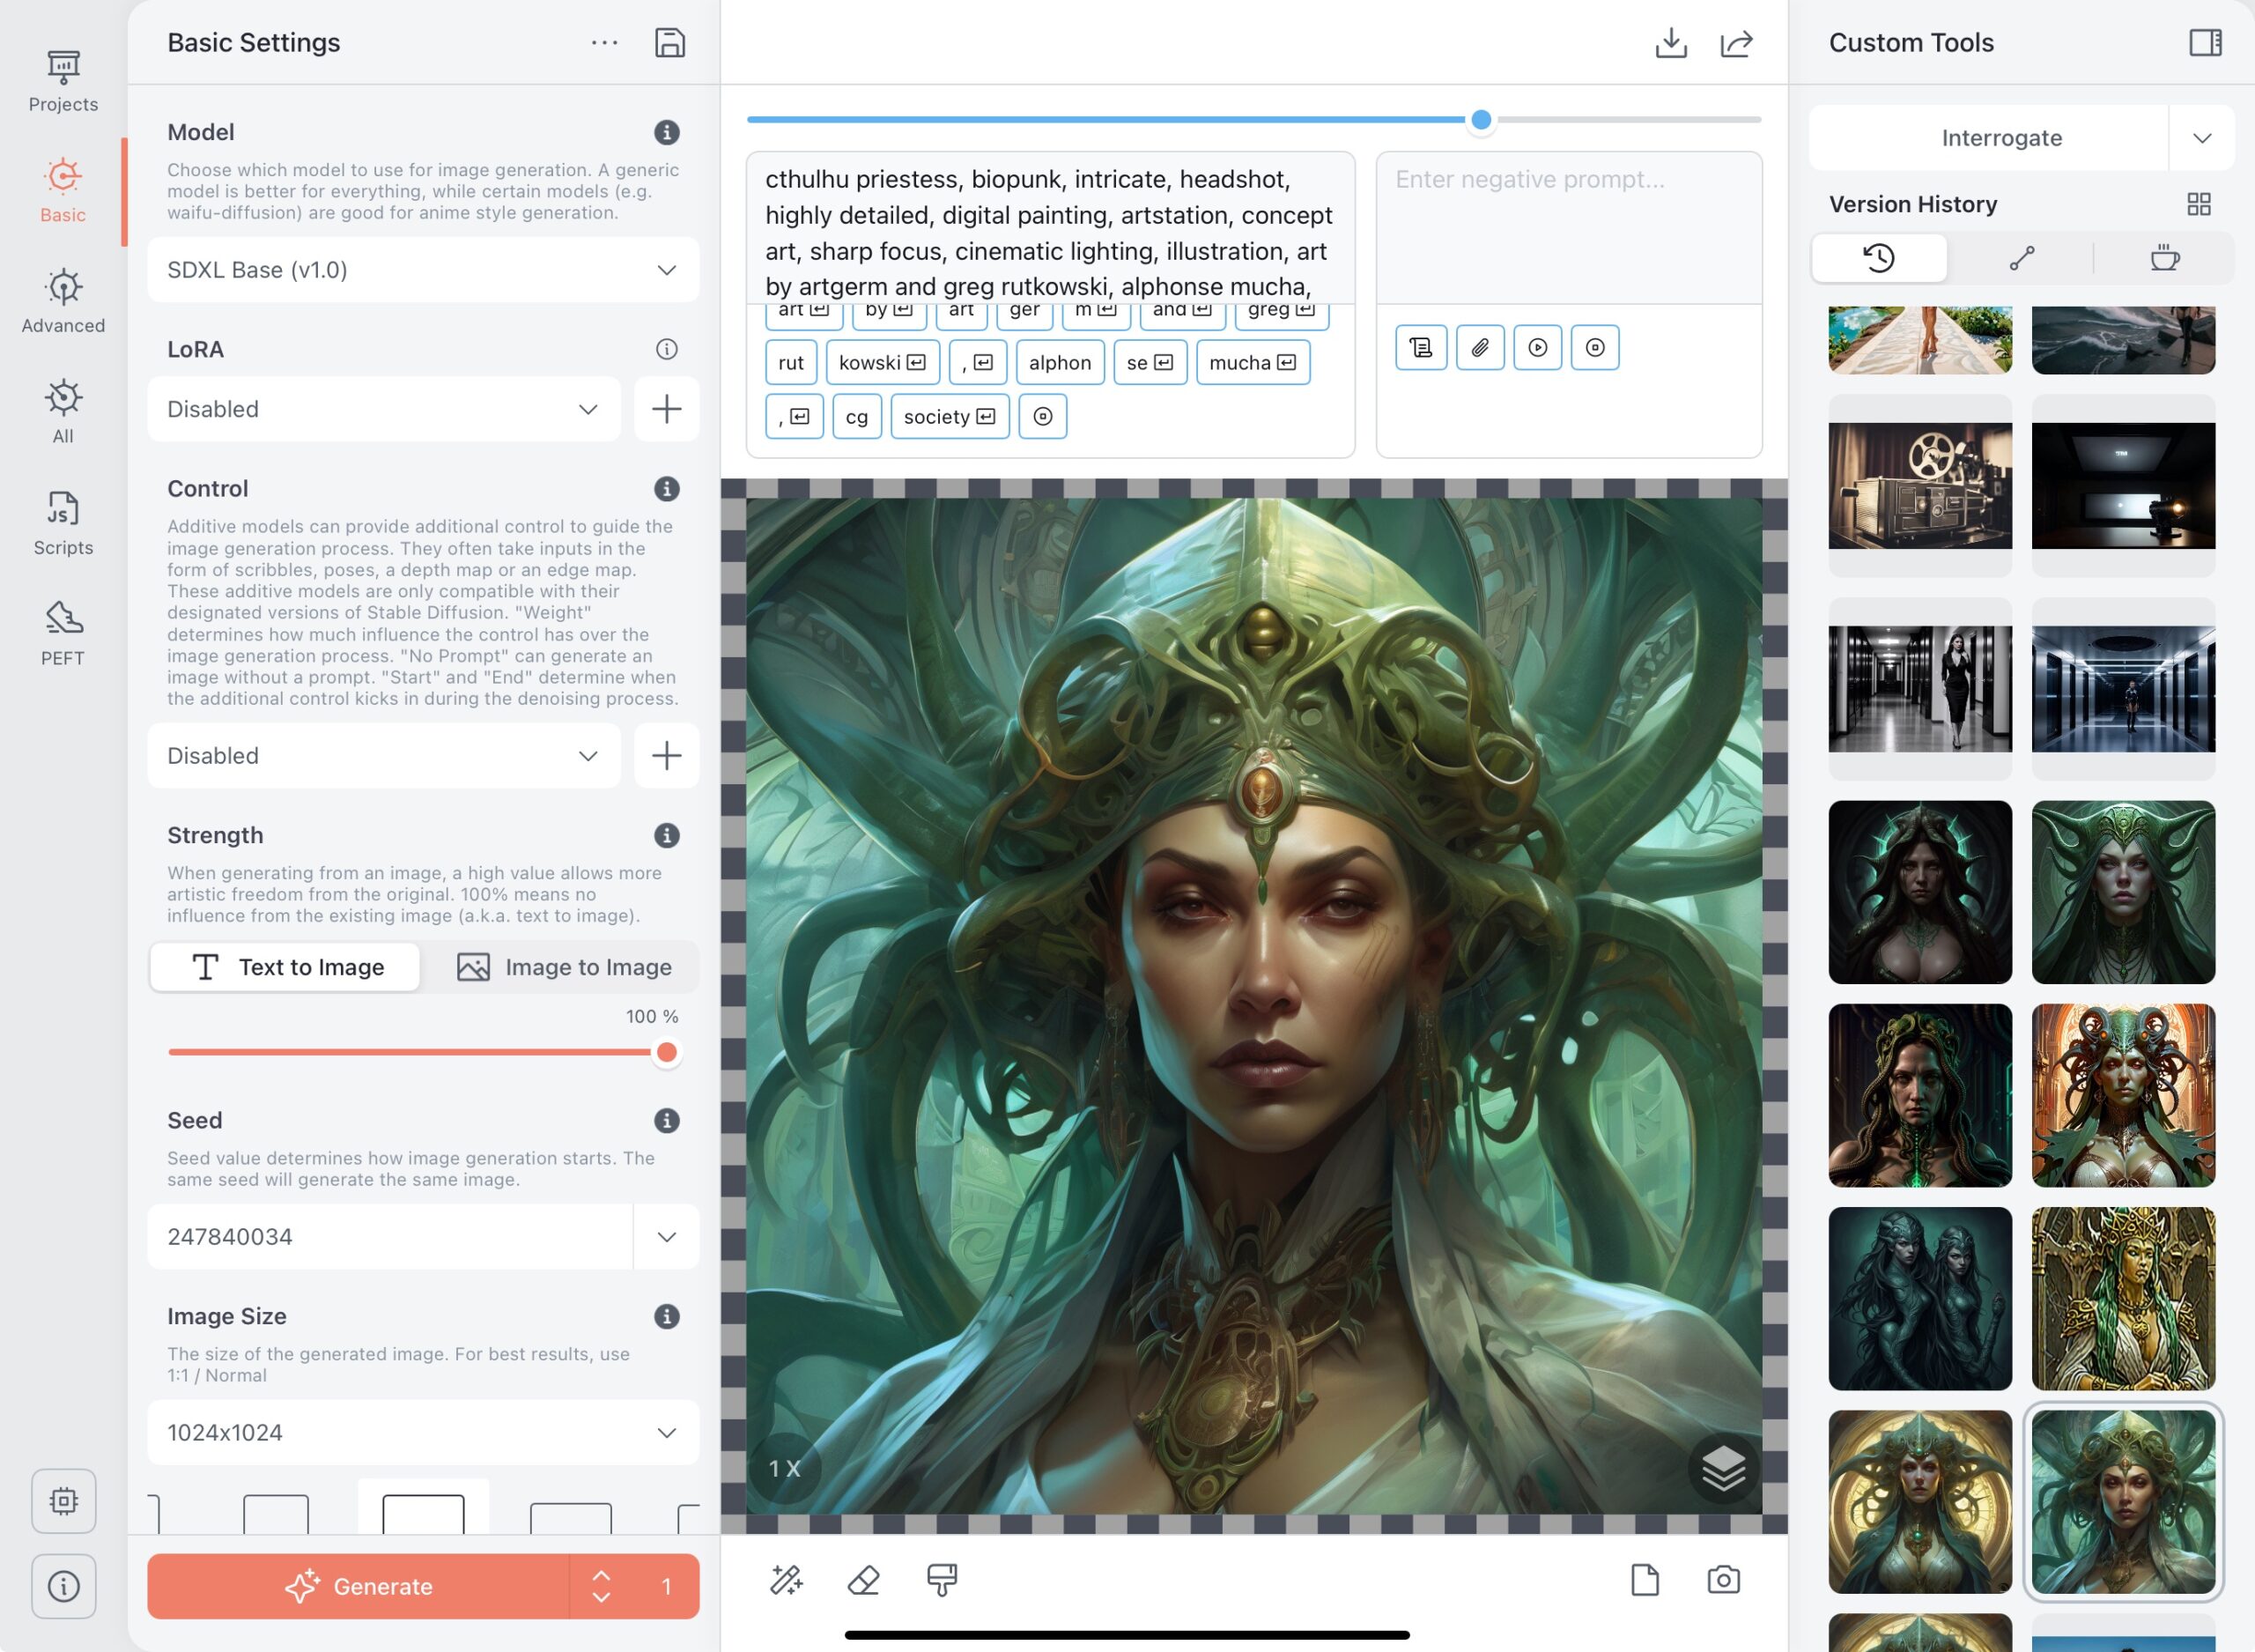Select the paint roller tool

click(942, 1580)
